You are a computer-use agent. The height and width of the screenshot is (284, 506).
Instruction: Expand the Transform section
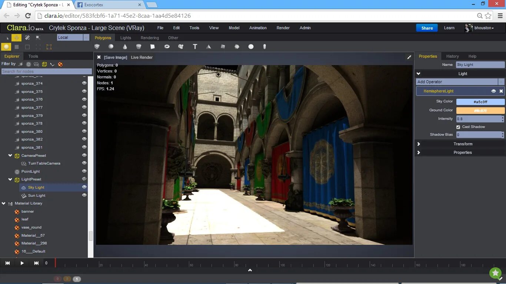(x=460, y=144)
